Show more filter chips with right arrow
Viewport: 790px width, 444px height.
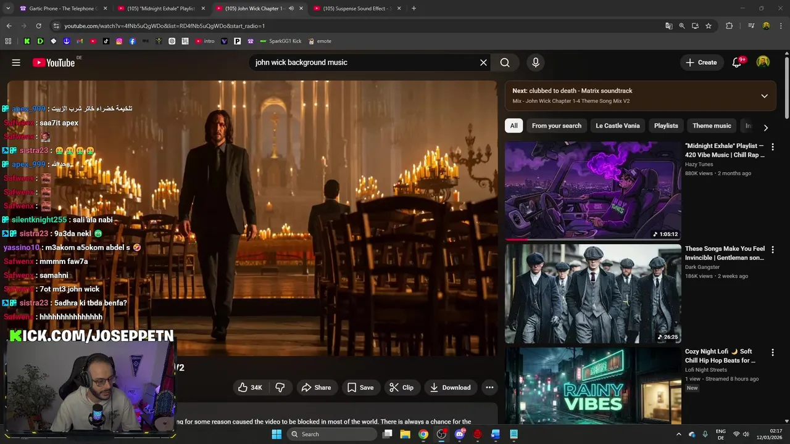click(x=765, y=128)
